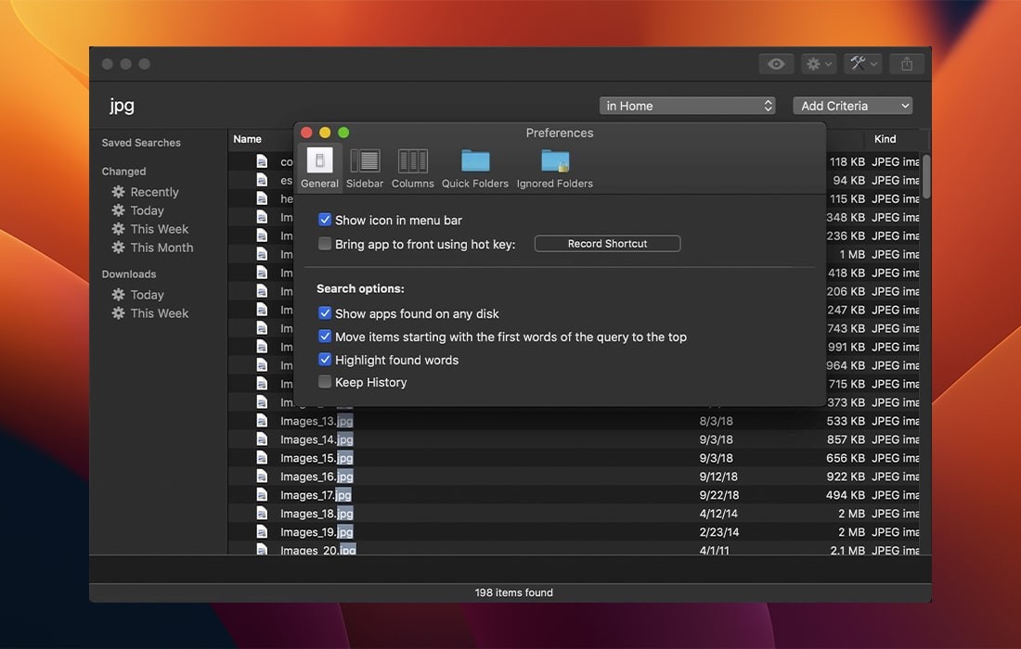Switch to the Sidebar preferences pane
Image resolution: width=1021 pixels, height=649 pixels.
pyautogui.click(x=365, y=165)
